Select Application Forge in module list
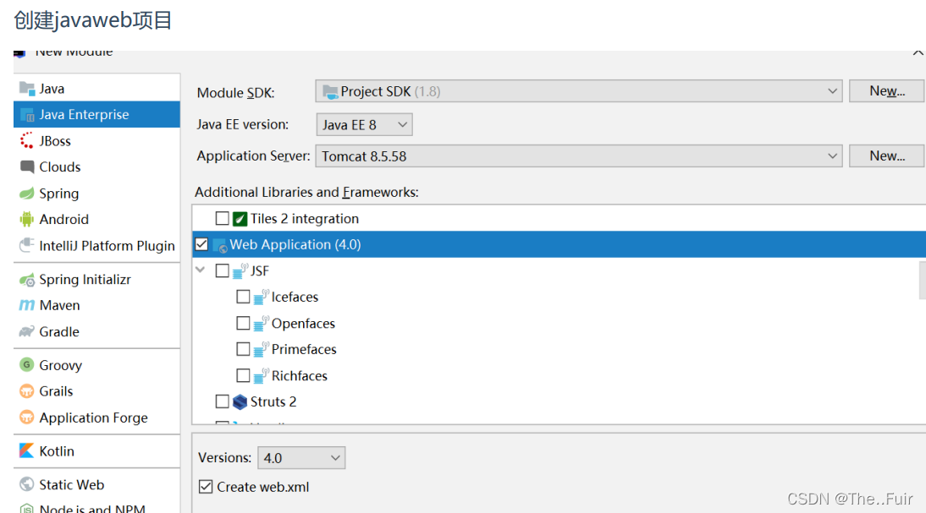Screen dimensions: 926x513 coord(96,417)
